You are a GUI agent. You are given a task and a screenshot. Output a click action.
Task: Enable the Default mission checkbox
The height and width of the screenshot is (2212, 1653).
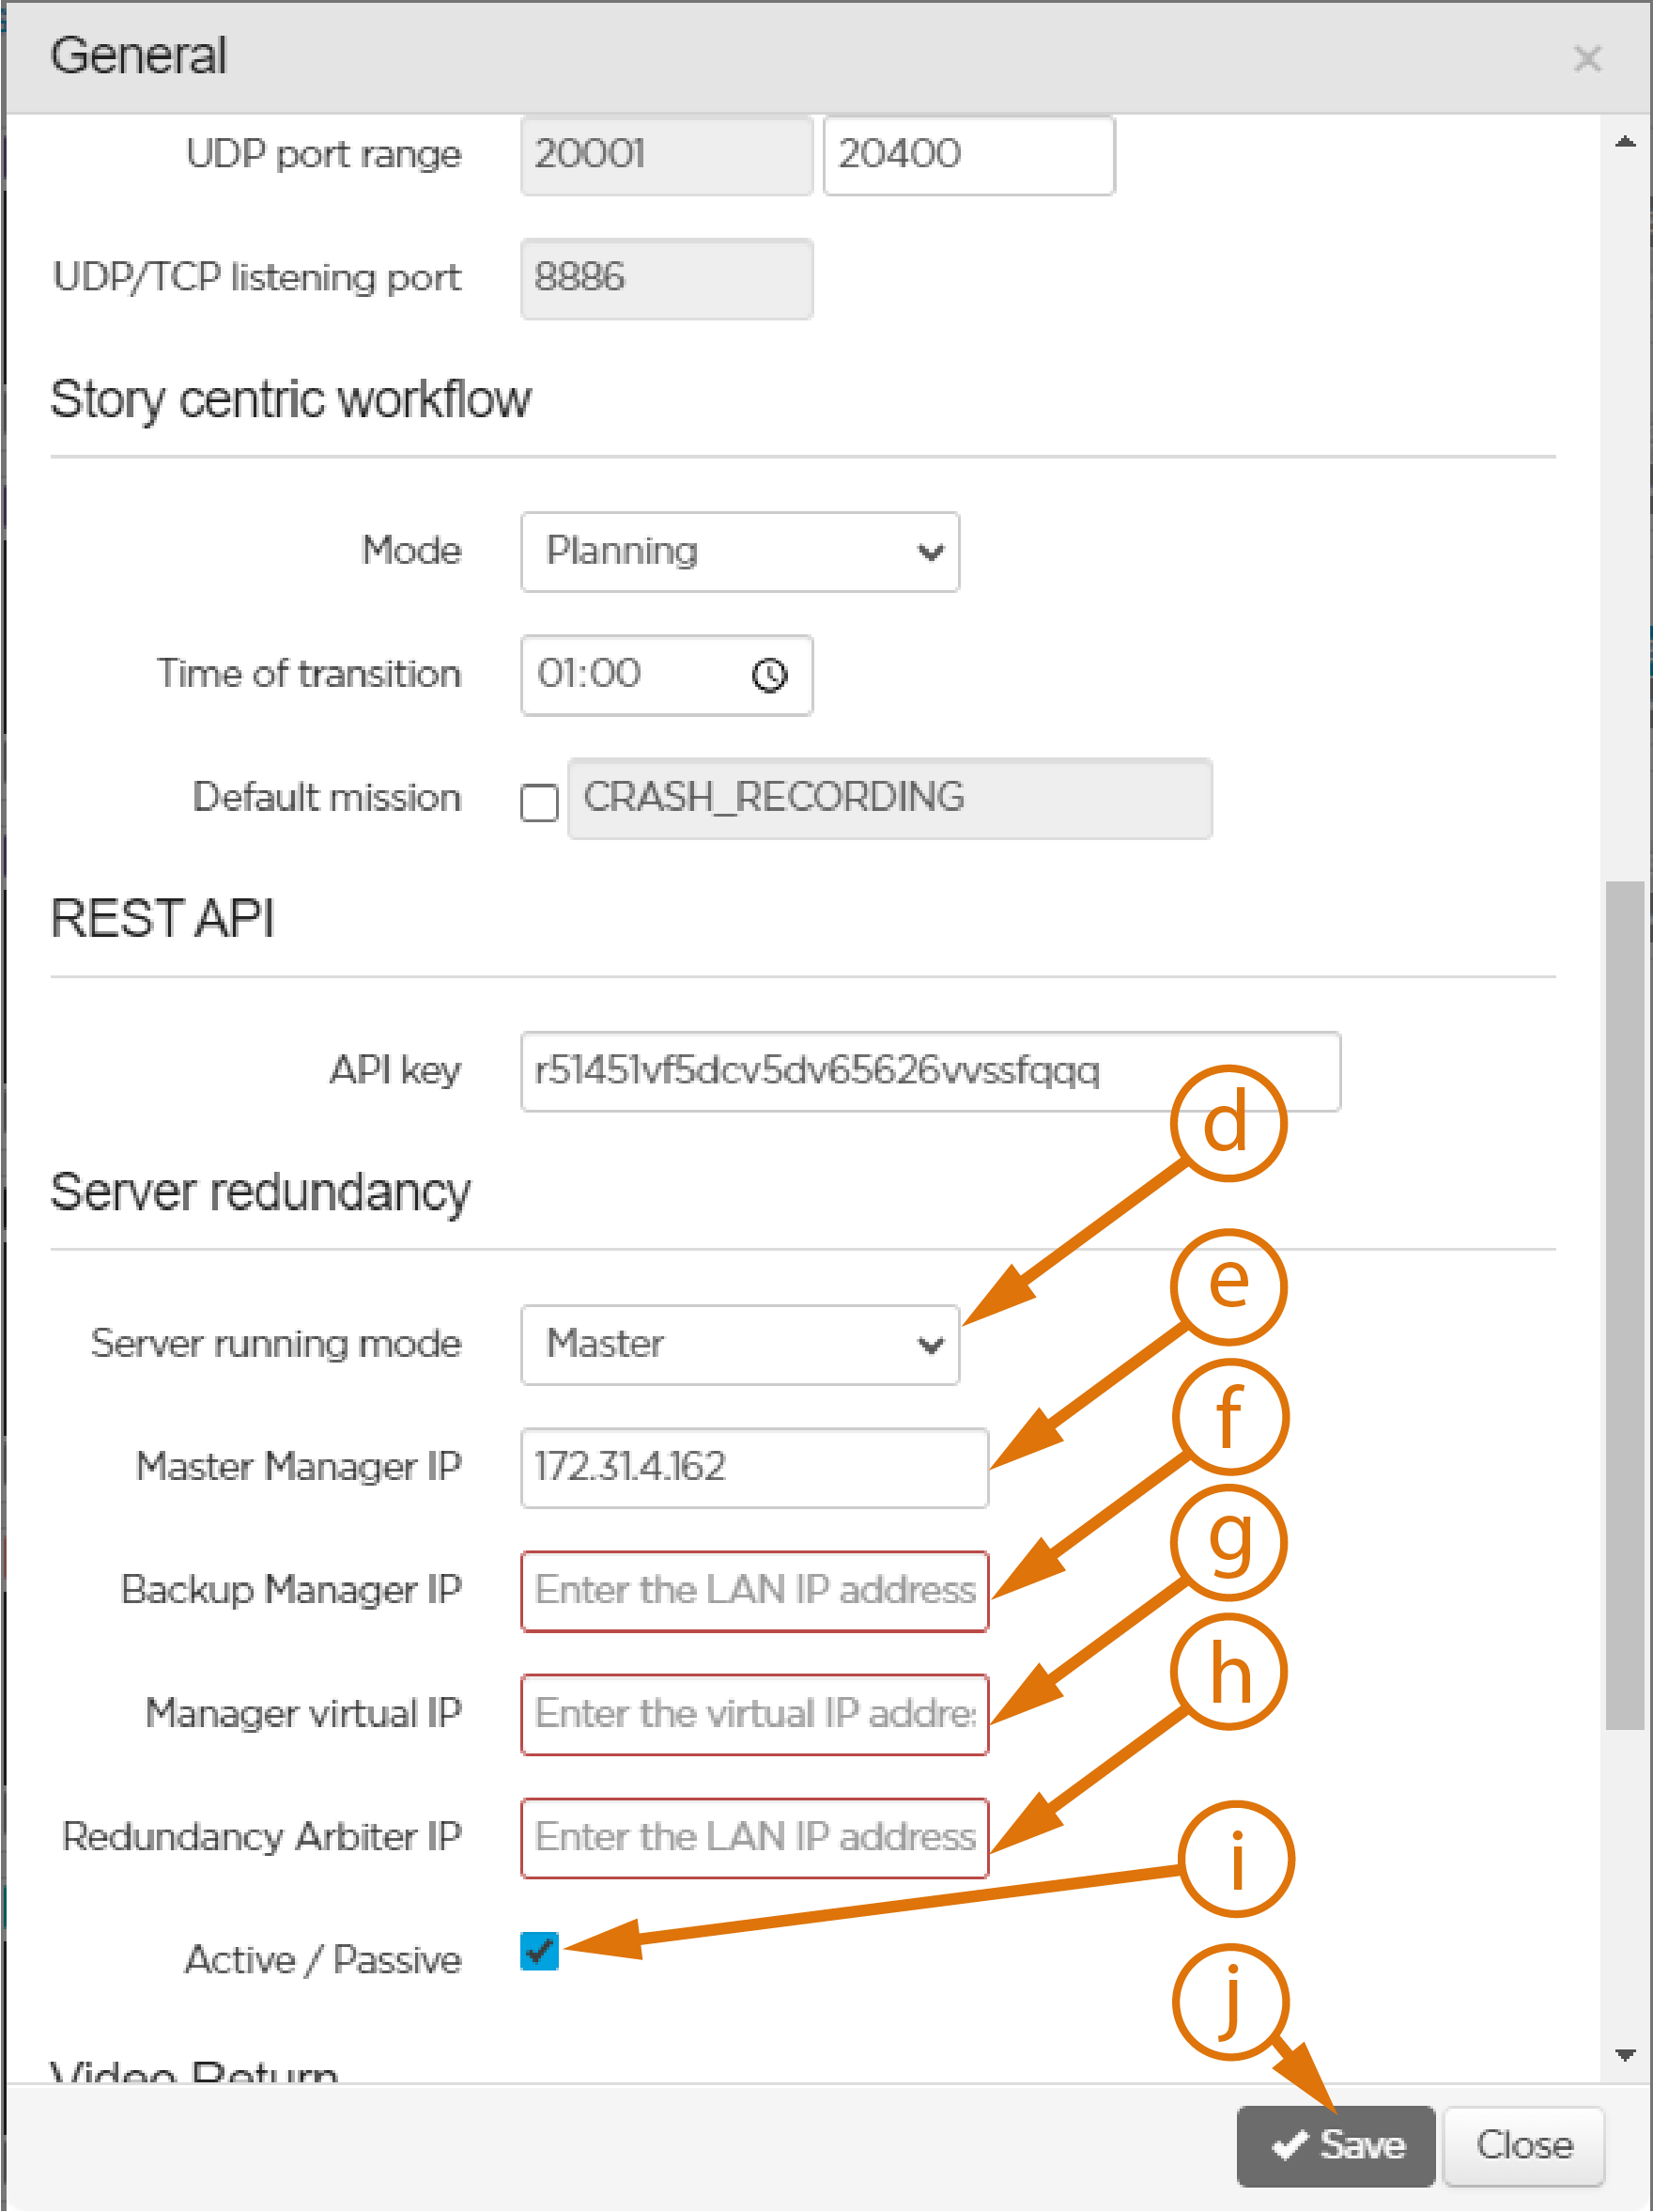(x=539, y=801)
